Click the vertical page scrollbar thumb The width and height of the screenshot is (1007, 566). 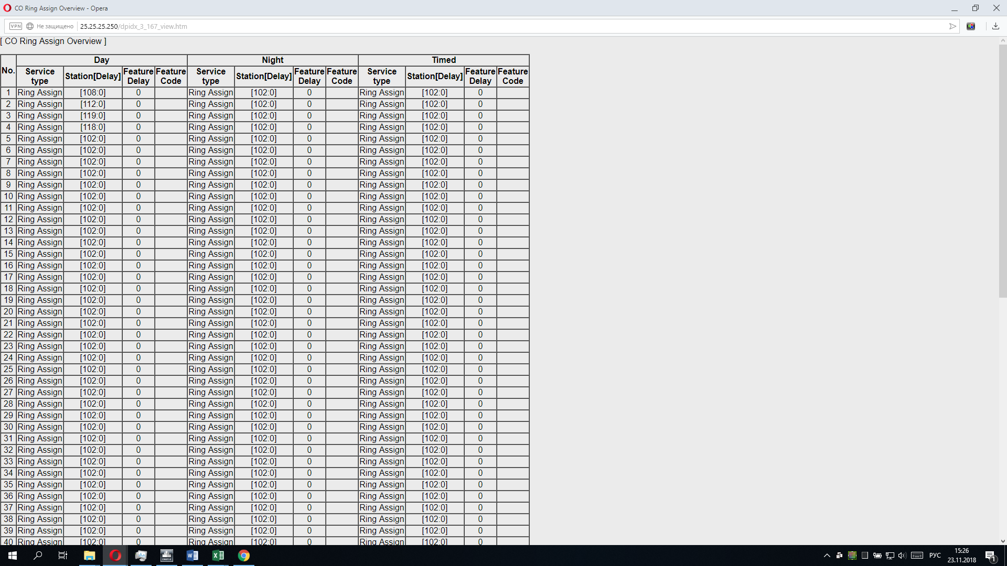coord(1002,170)
